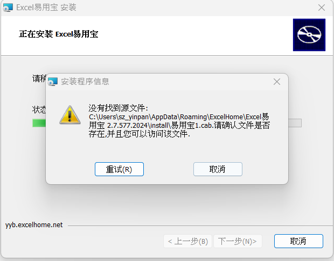Screen dimensions: 334x261
Task: Click the Excel易用宝 安装 window title text
Action: [x=46, y=8]
